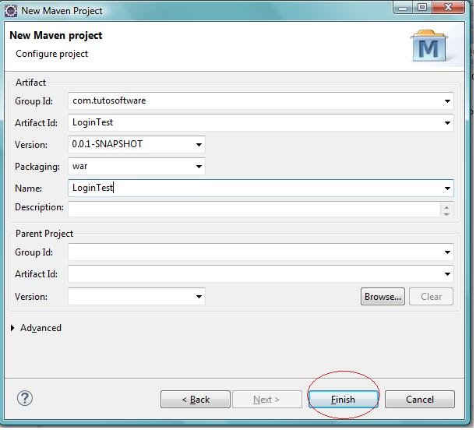
Task: Click the Next button
Action: coord(267,400)
